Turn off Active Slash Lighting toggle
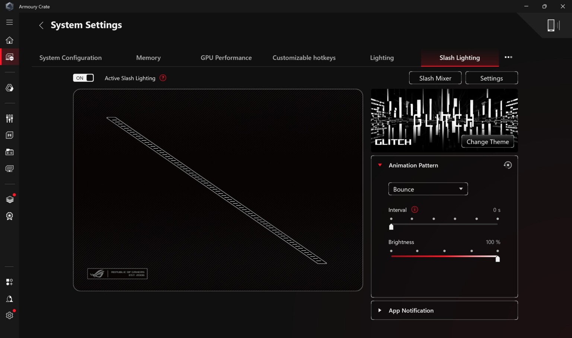Viewport: 572px width, 338px height. (x=83, y=78)
